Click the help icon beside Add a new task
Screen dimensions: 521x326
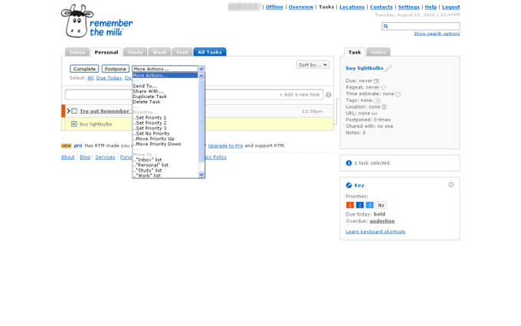(328, 95)
